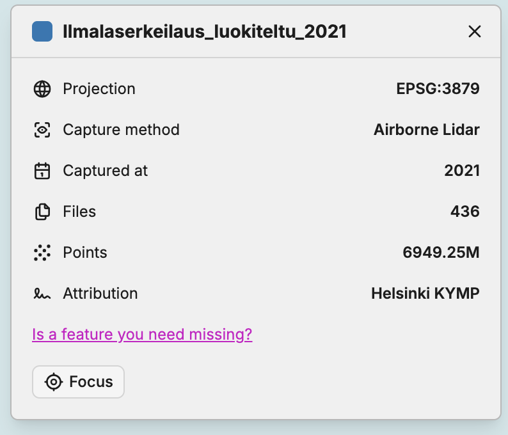Click the Capture method scan-eye icon
This screenshot has width=508, height=435.
42,130
